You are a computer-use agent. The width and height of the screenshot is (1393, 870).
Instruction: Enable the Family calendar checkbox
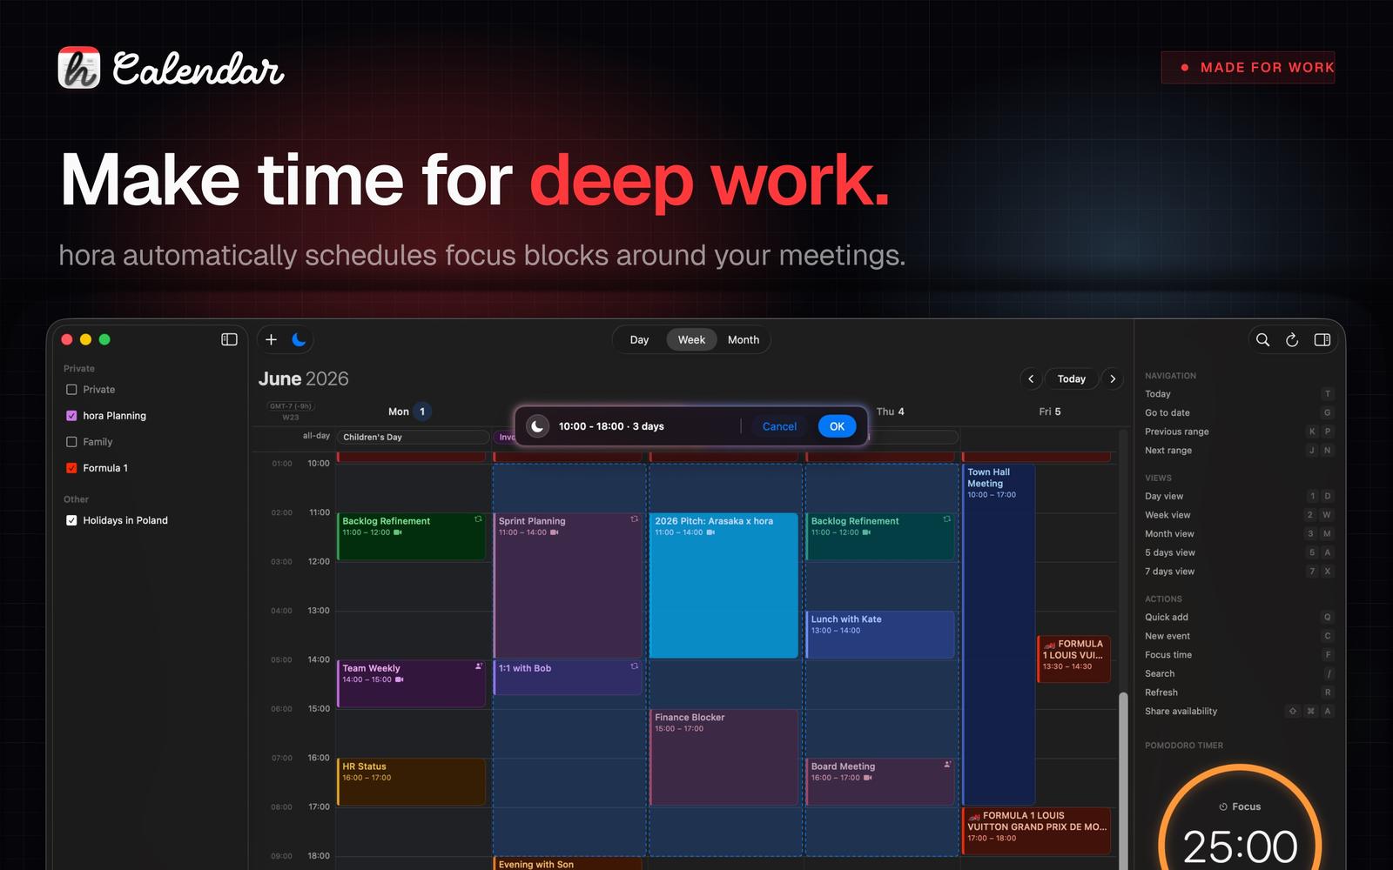point(71,442)
